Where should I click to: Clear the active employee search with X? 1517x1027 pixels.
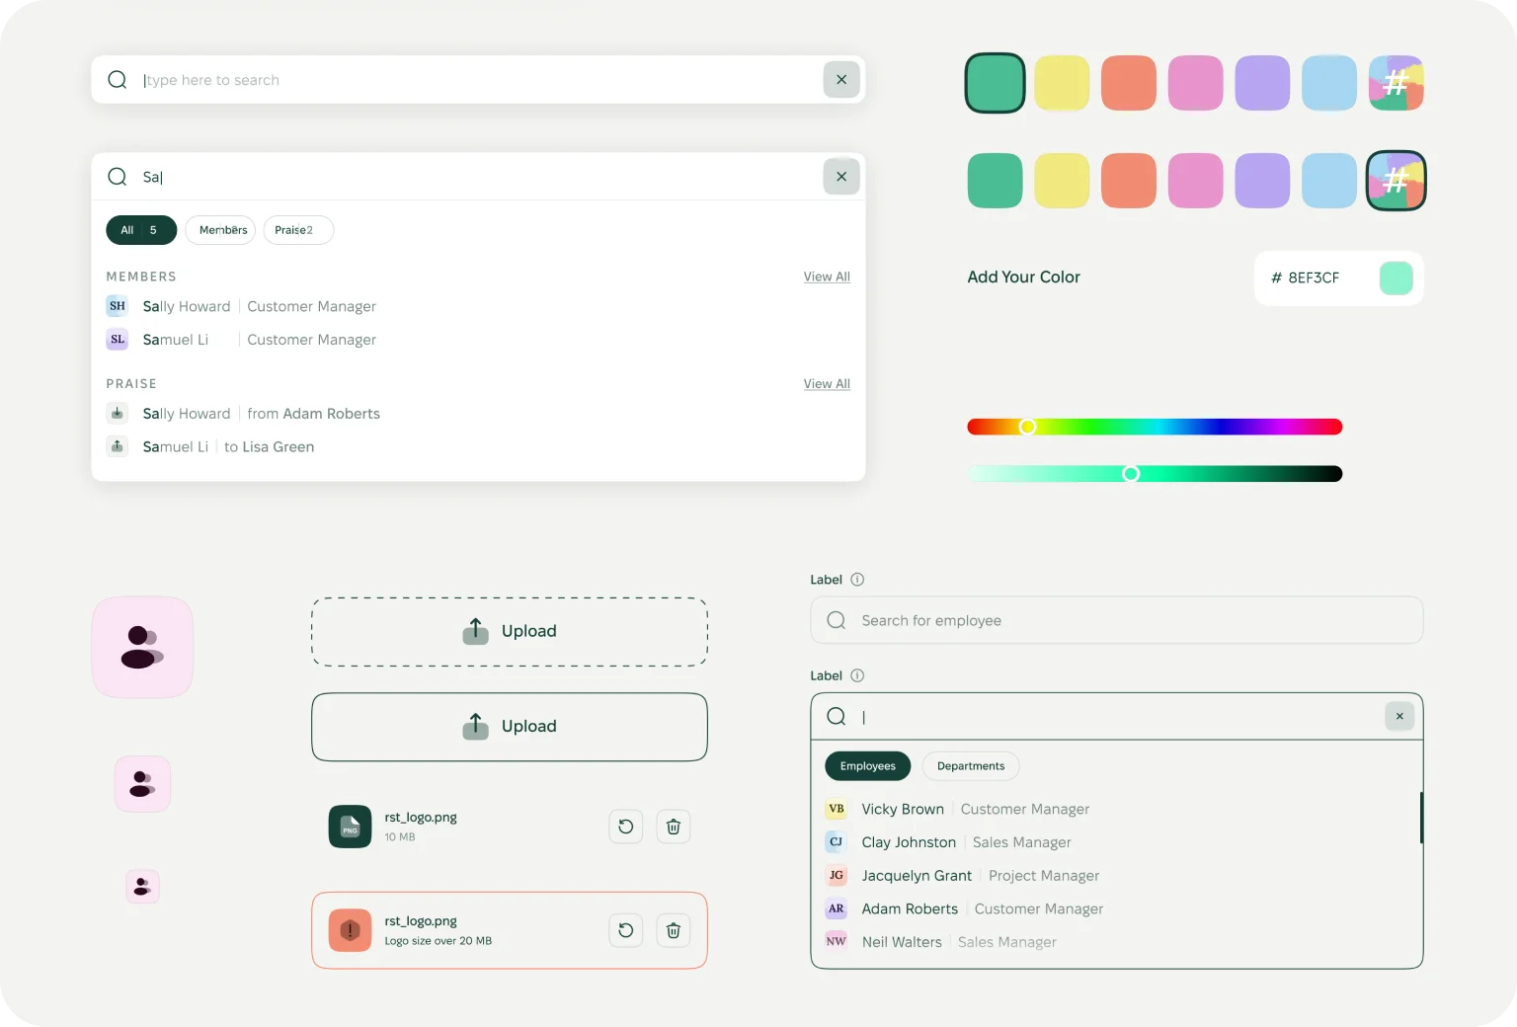click(1399, 716)
